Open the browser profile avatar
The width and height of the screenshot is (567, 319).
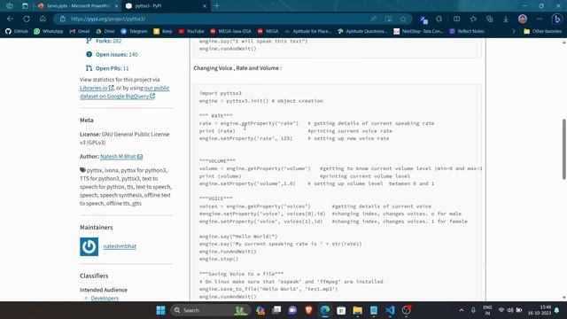point(523,19)
